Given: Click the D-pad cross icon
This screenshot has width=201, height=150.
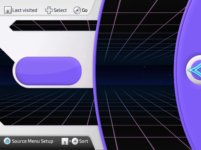Looking at the screenshot, I should click(x=49, y=10).
